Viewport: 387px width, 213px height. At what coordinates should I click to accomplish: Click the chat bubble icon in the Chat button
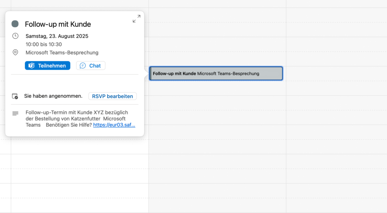point(83,66)
